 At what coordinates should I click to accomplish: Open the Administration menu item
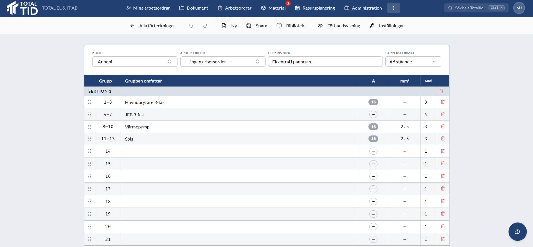[363, 8]
